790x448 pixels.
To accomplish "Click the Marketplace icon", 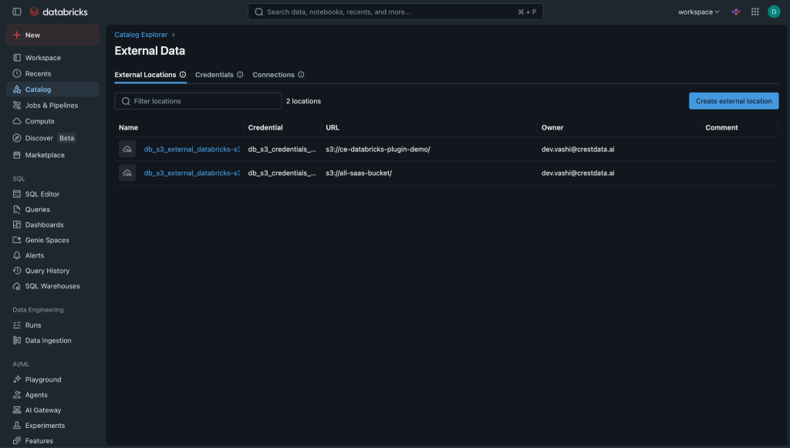I will (17, 155).
